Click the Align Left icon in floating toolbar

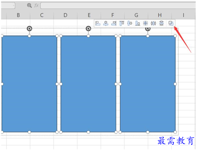coord(98,23)
